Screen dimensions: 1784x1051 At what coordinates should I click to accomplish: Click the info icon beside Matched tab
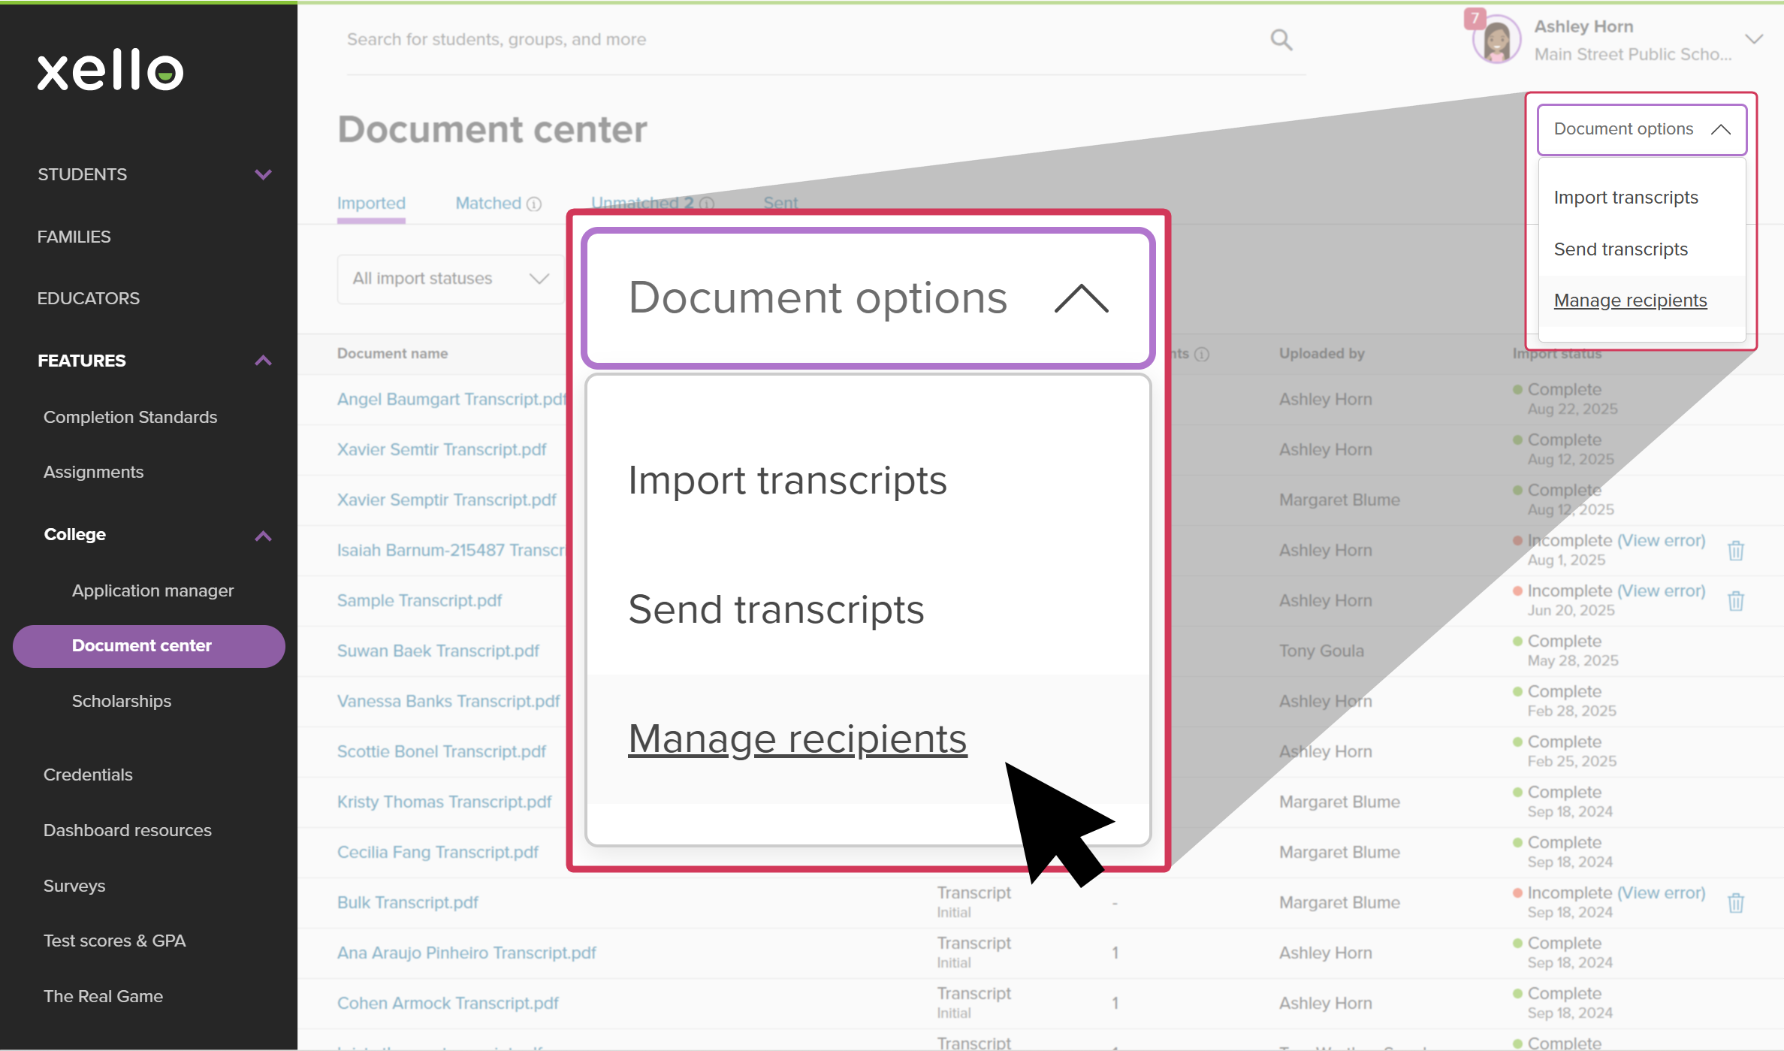pyautogui.click(x=534, y=204)
